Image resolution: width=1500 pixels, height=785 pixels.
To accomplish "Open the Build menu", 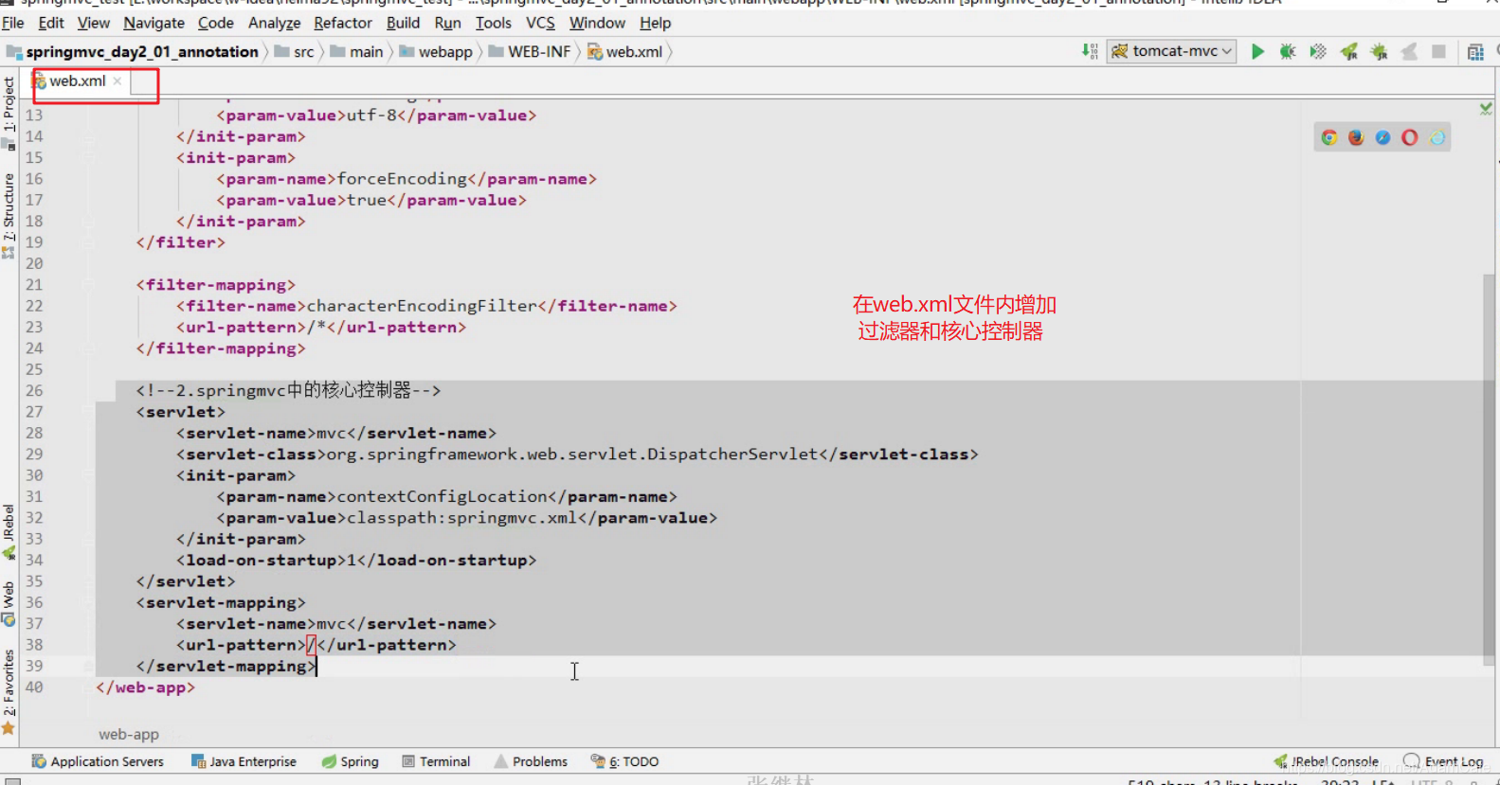I will point(403,23).
